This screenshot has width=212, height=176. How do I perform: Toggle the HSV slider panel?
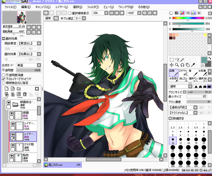coord(182,13)
